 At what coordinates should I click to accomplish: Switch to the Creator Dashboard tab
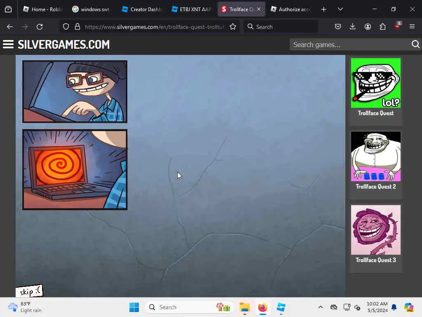[141, 9]
